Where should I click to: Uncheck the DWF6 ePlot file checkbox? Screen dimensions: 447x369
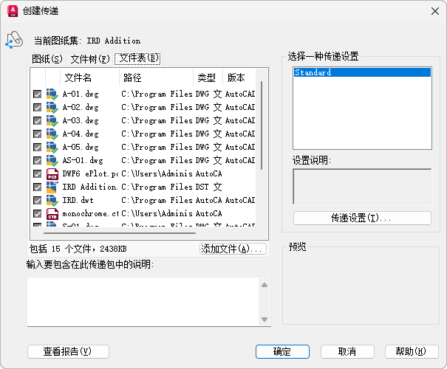[38, 174]
